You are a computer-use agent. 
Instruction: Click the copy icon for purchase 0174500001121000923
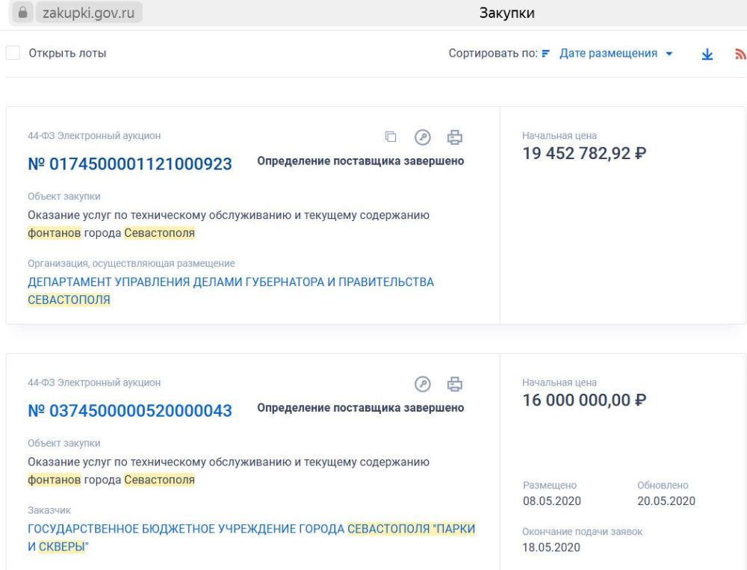pyautogui.click(x=391, y=137)
